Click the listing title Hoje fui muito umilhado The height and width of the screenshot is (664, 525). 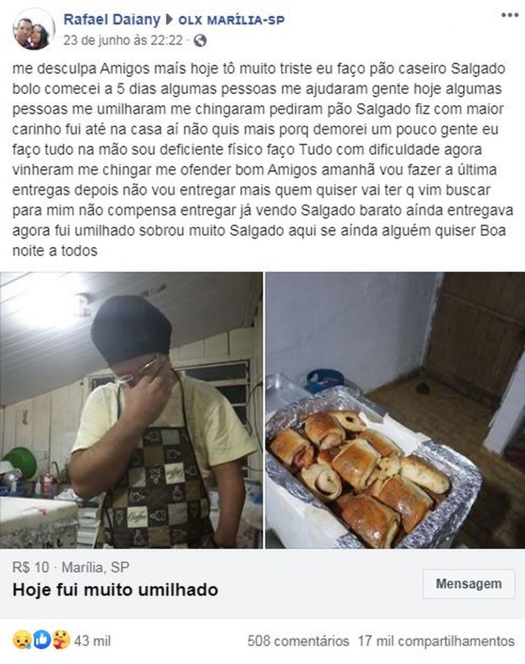[115, 590]
